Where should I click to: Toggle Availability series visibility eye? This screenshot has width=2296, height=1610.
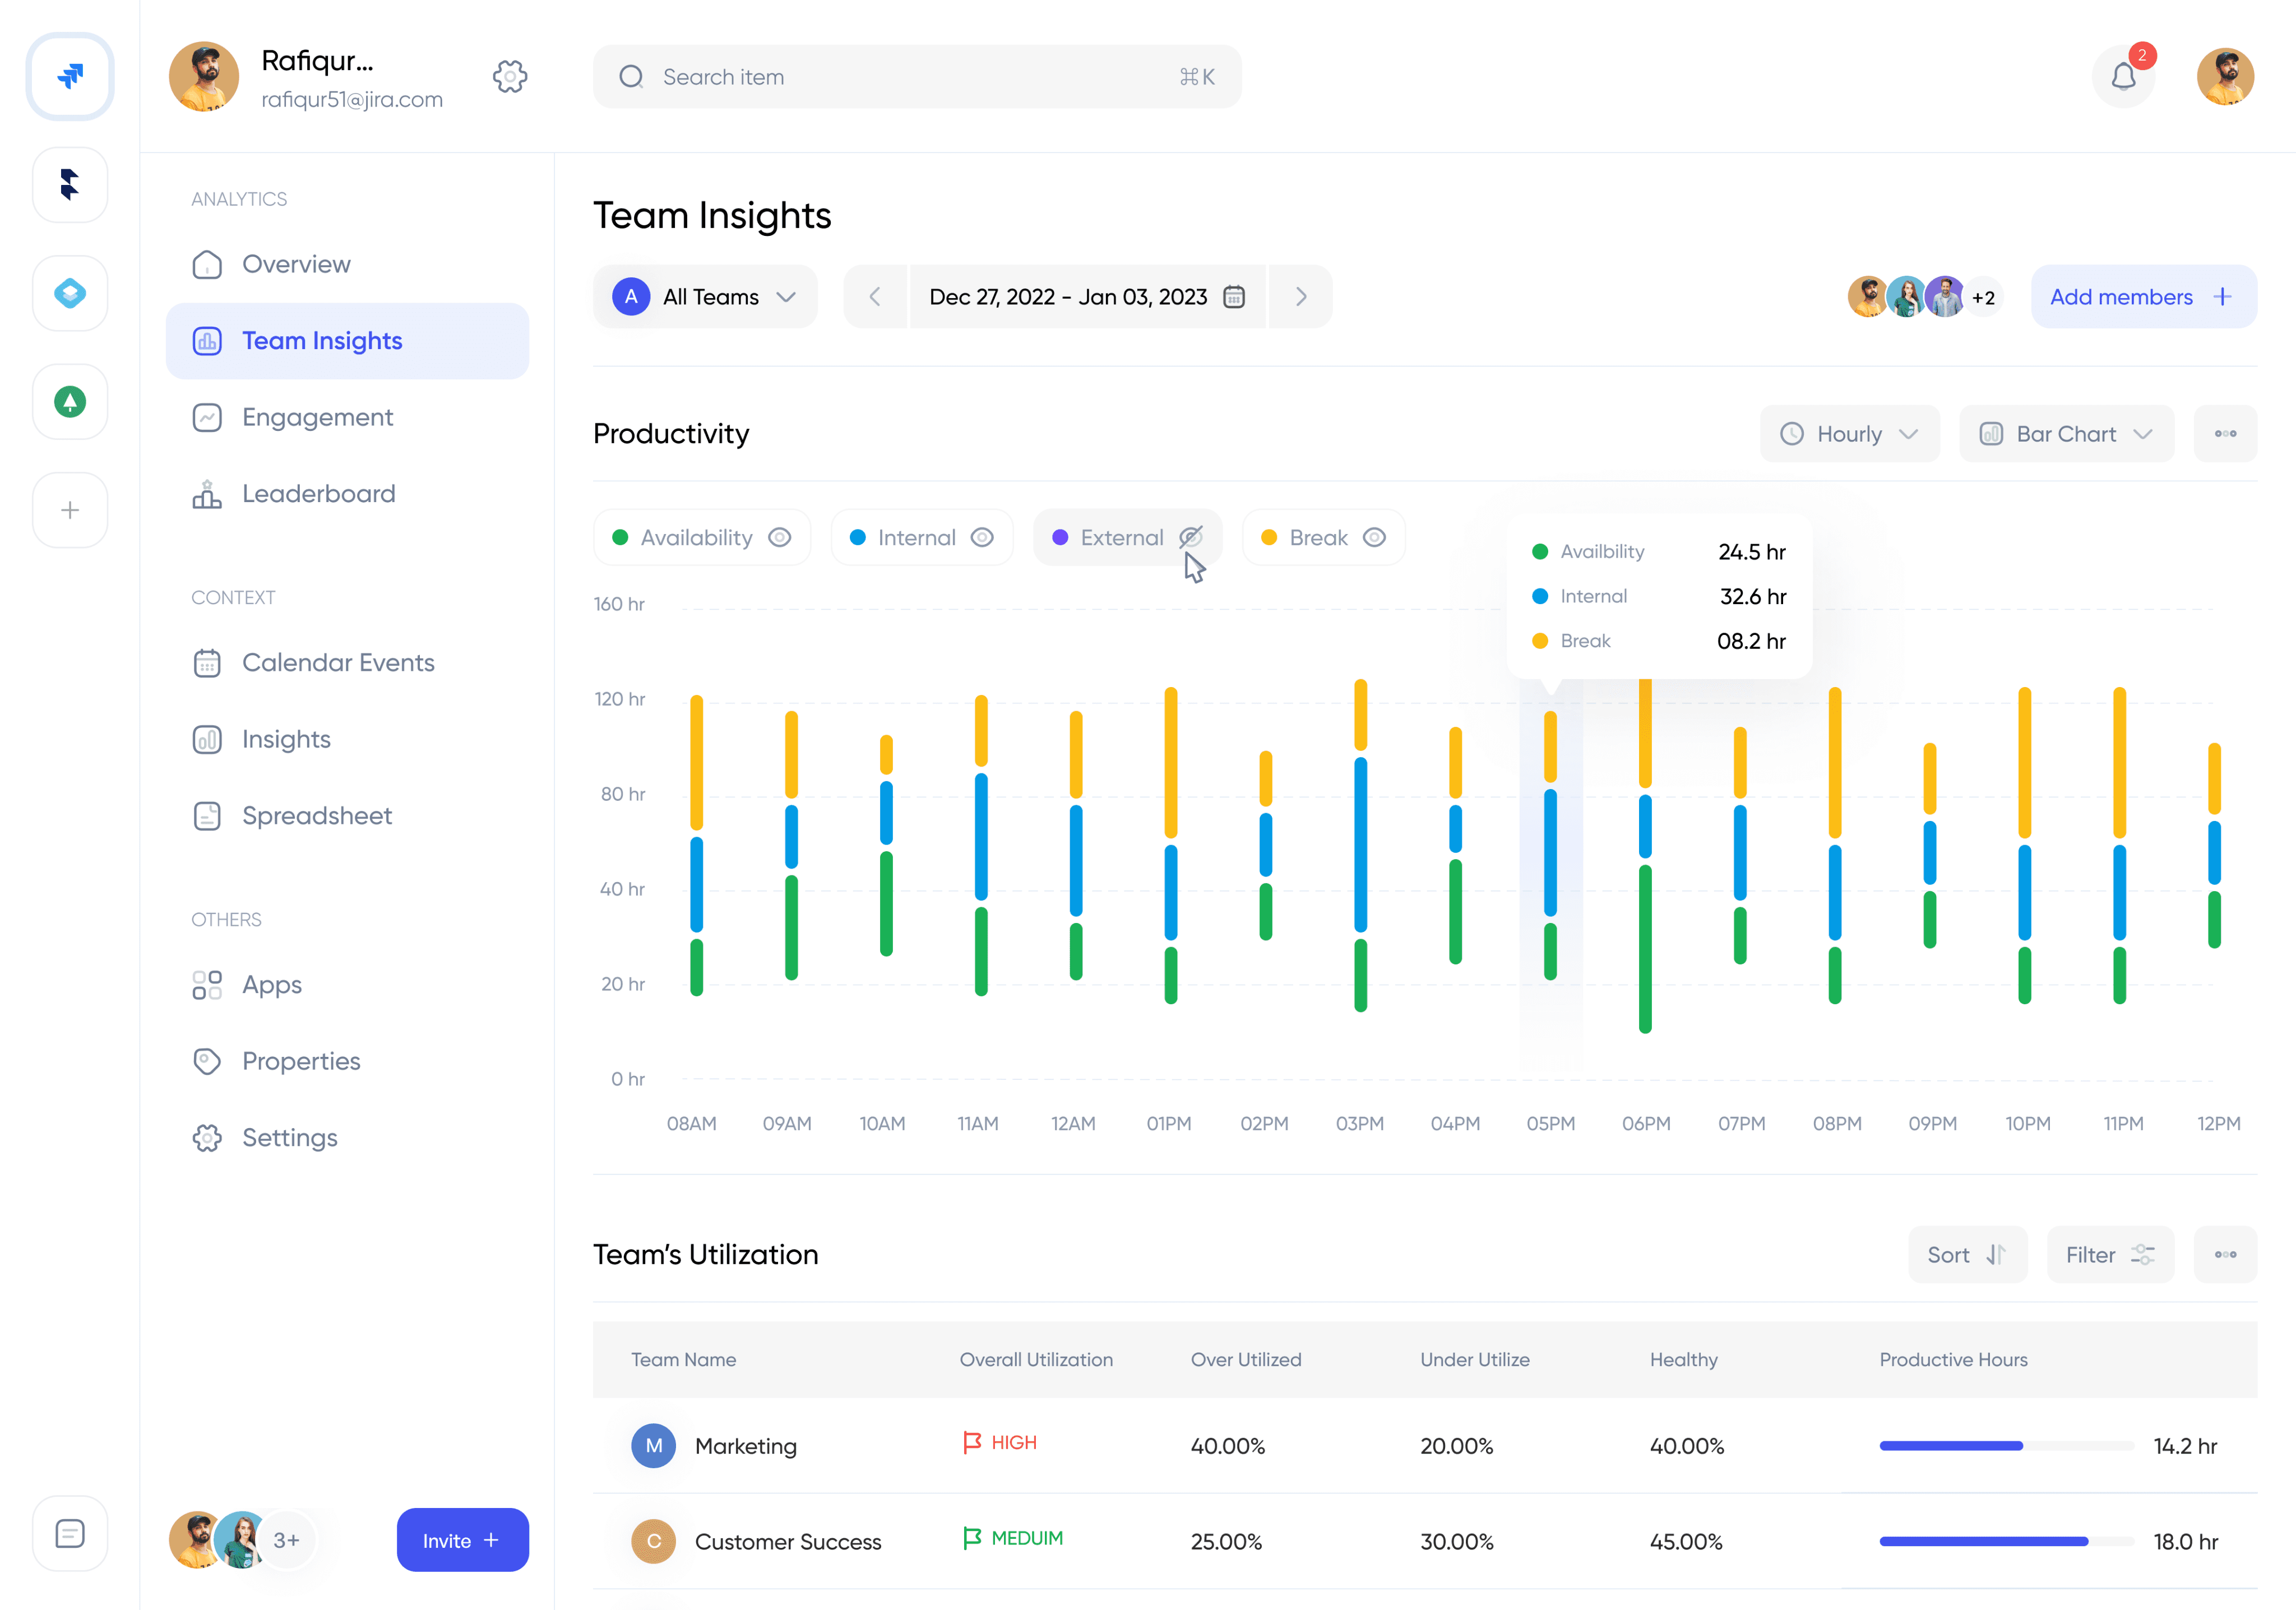click(780, 538)
